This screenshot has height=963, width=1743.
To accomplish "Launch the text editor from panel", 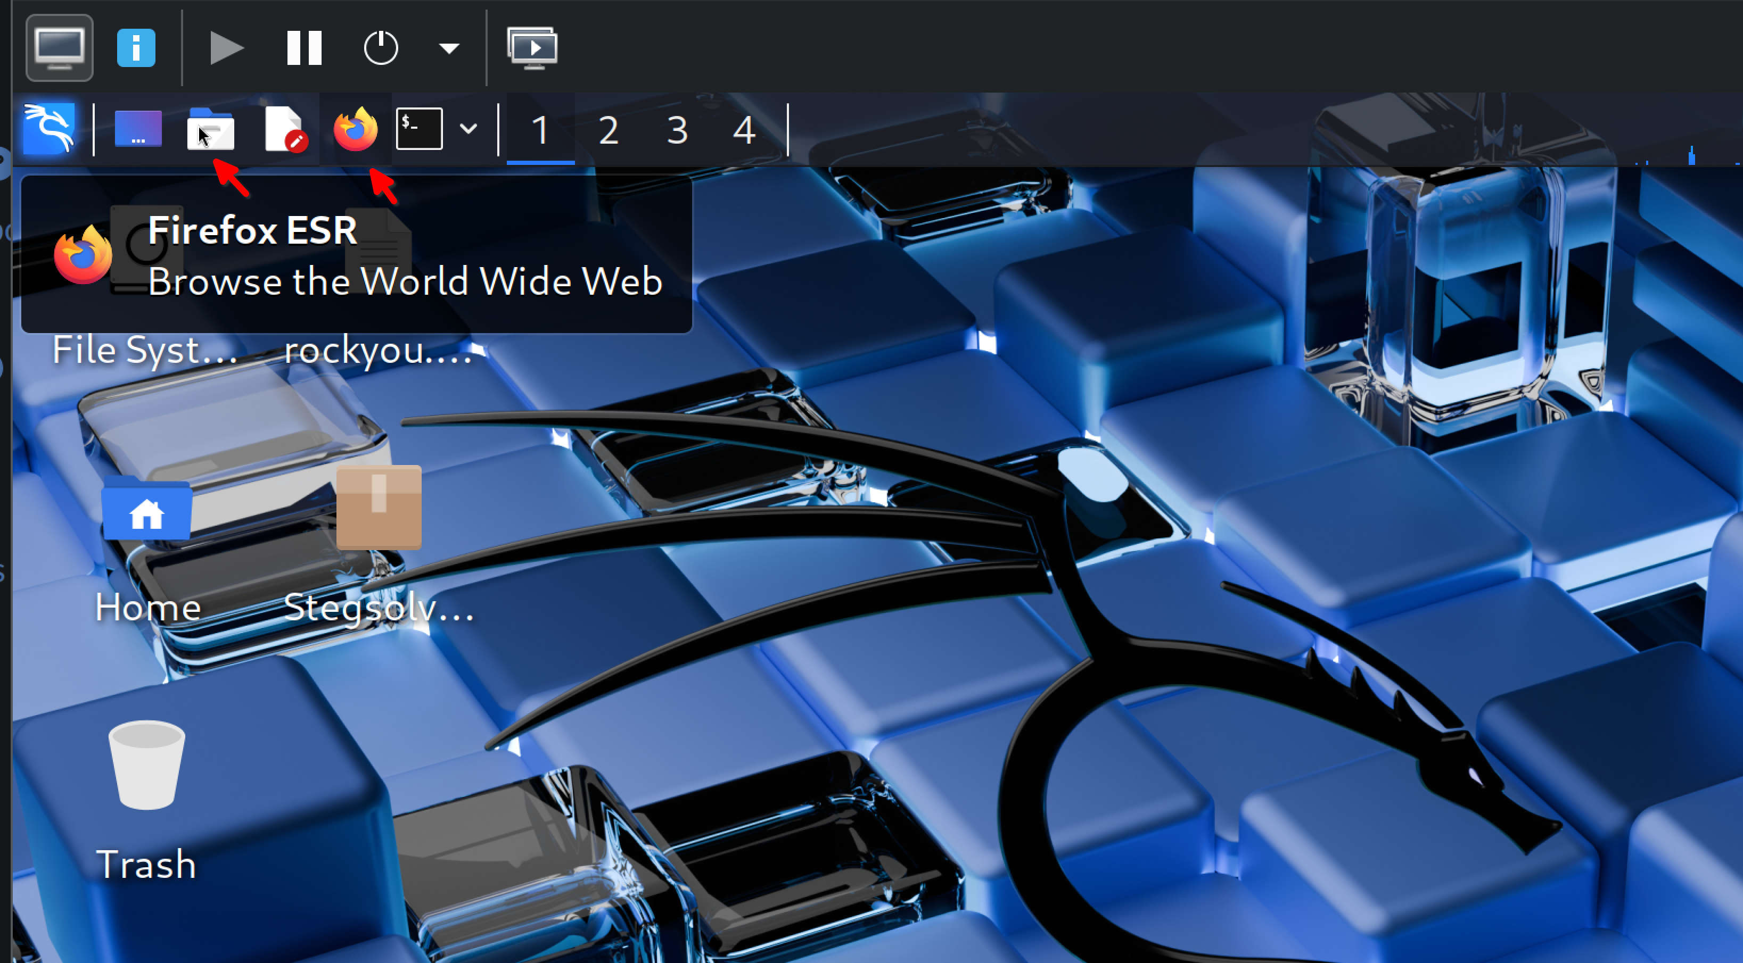I will [x=284, y=128].
